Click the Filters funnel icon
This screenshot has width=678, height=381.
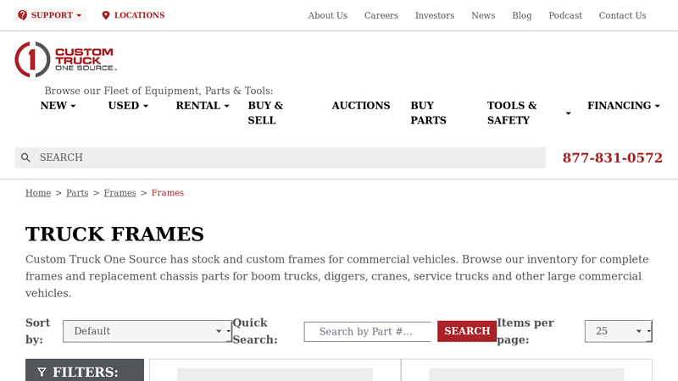(42, 372)
